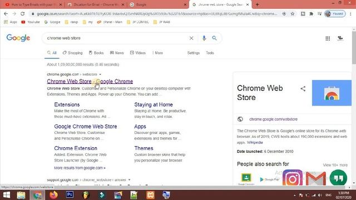The width and height of the screenshot is (356, 200).
Task: Click the Google logo
Action: coord(18,38)
